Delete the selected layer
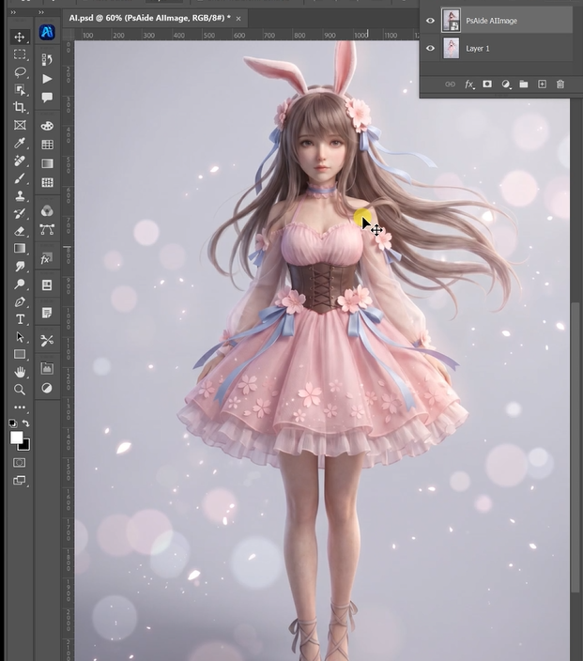 (560, 85)
